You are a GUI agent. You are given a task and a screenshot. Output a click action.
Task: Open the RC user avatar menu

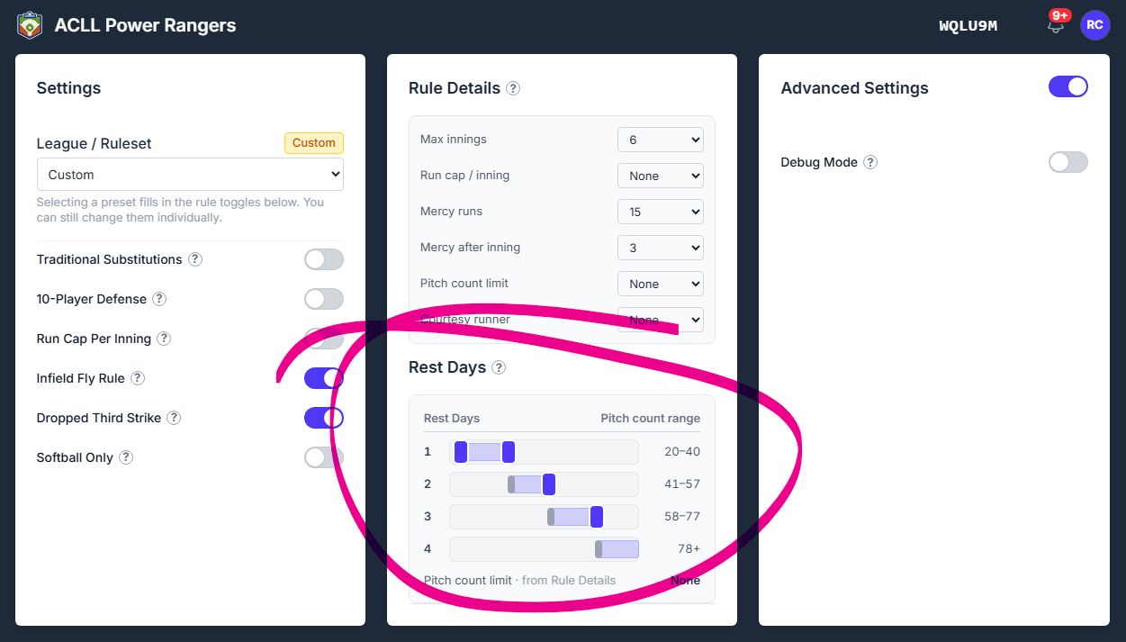(1094, 25)
